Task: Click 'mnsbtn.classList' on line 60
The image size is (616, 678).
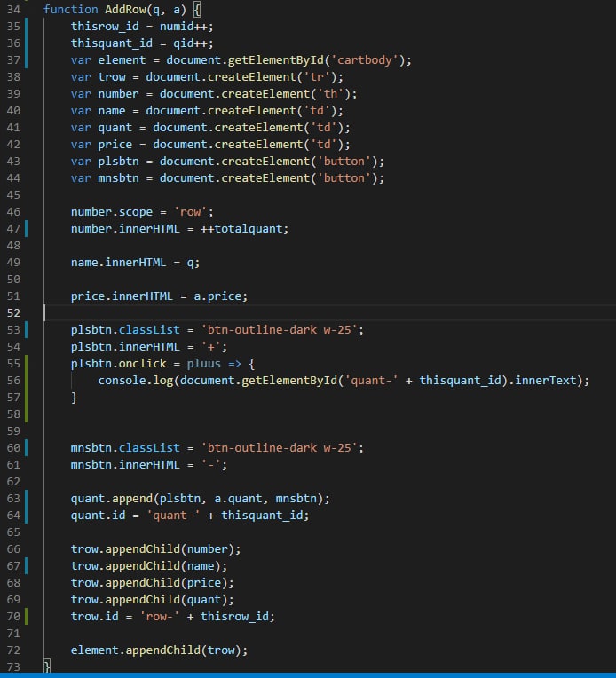Action: click(x=125, y=448)
